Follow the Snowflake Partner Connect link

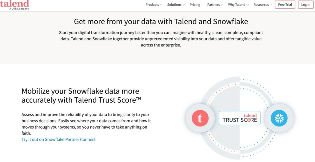click(58, 139)
